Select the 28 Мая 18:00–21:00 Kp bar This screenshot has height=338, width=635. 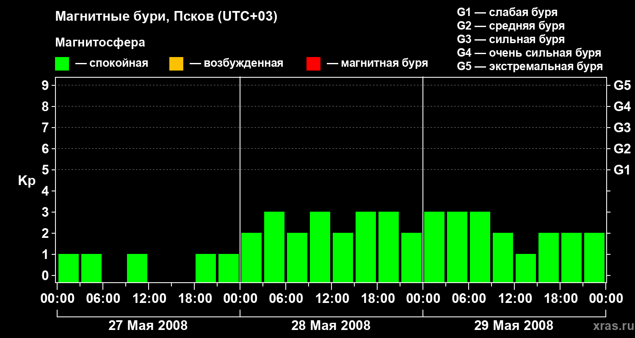(x=389, y=247)
